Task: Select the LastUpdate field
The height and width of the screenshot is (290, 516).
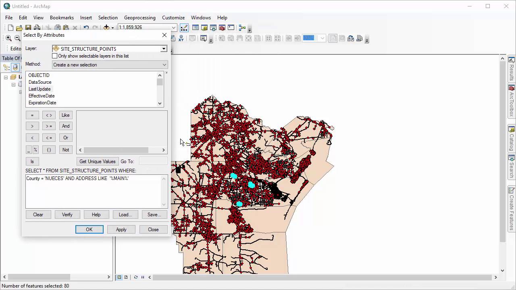Action: (40, 89)
